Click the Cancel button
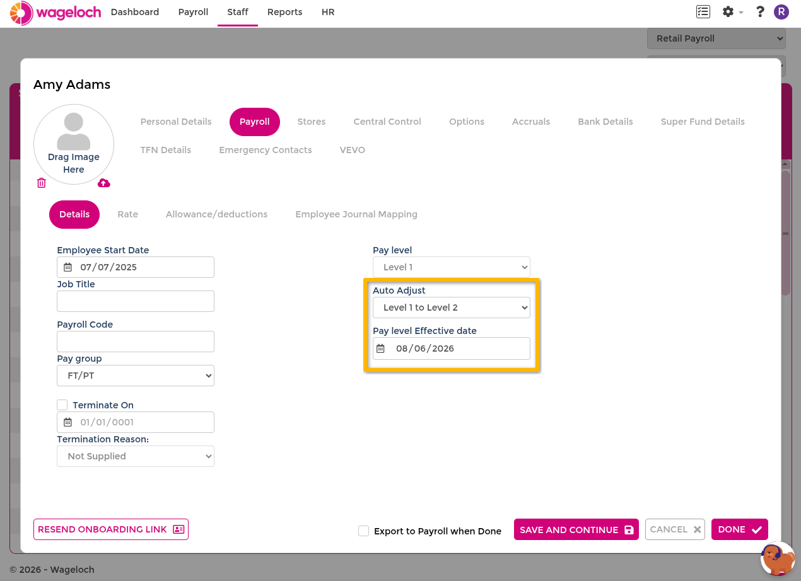 (675, 529)
